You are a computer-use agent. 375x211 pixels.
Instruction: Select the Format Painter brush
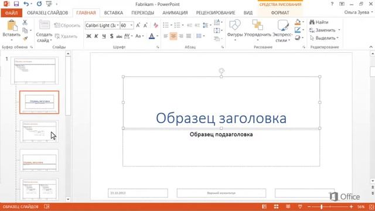(25, 38)
